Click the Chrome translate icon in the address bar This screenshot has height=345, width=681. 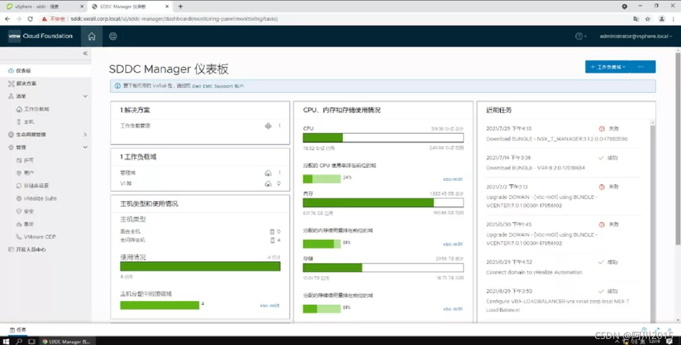(x=636, y=19)
